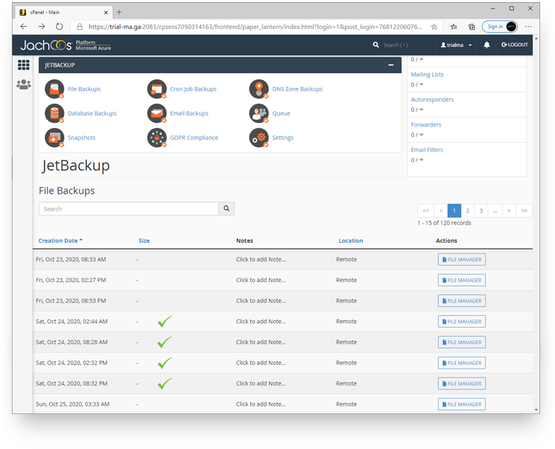Open File Manager for Oct 25 03:33 AM
555x449 pixels.
462,404
